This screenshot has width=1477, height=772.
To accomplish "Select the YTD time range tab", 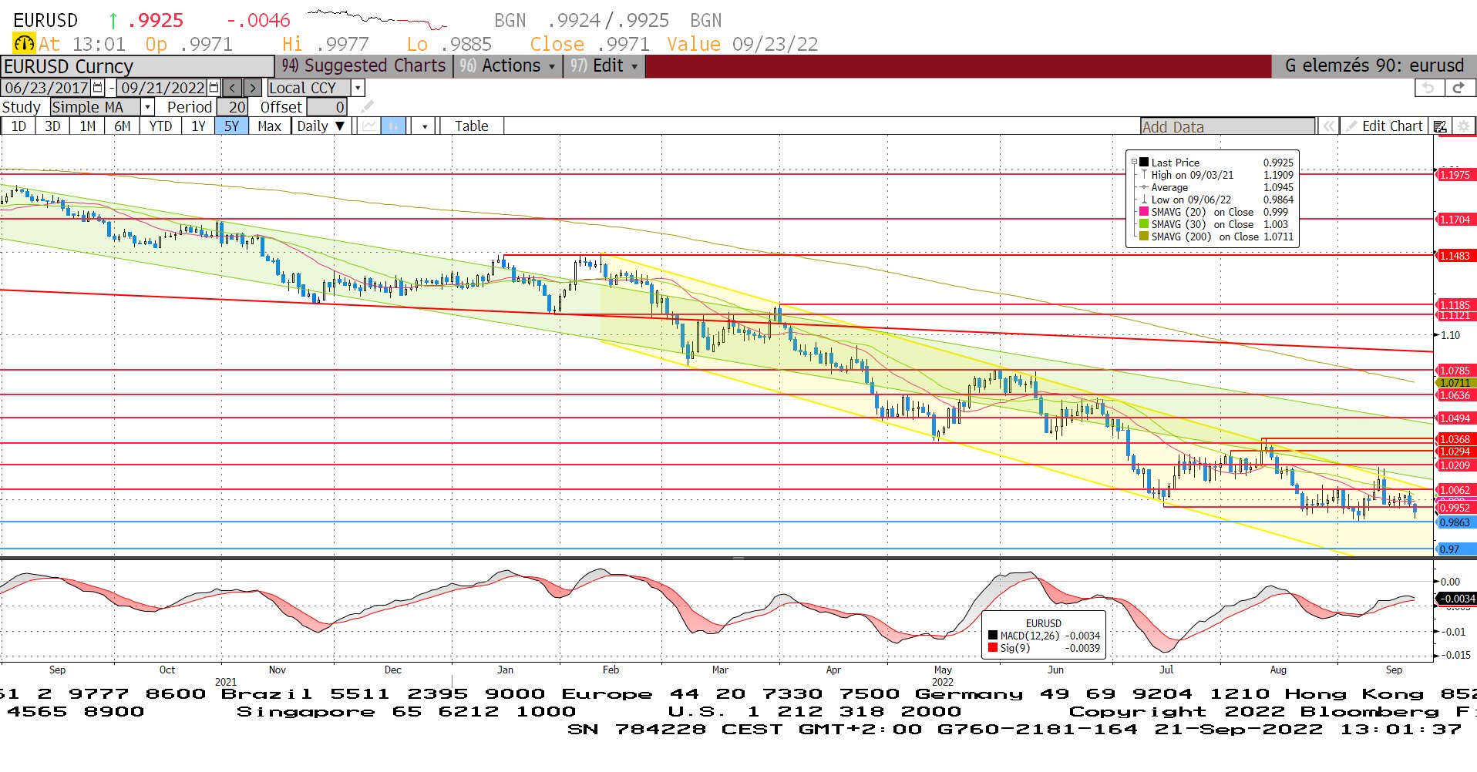I will [x=160, y=126].
